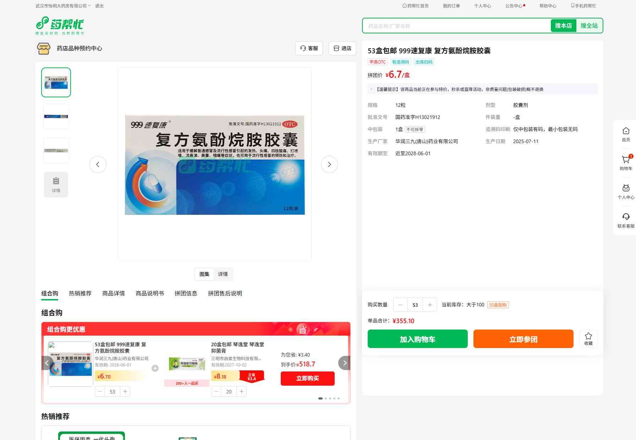636x440 pixels.
Task: Increase purchase quantity with plus stepper
Action: pos(430,305)
